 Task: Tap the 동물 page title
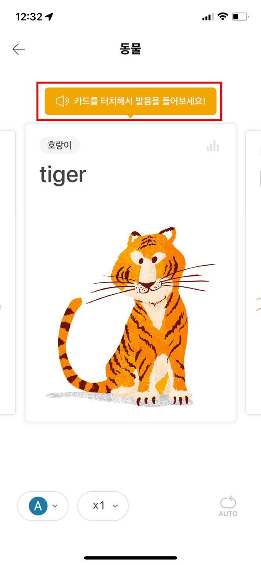point(130,49)
